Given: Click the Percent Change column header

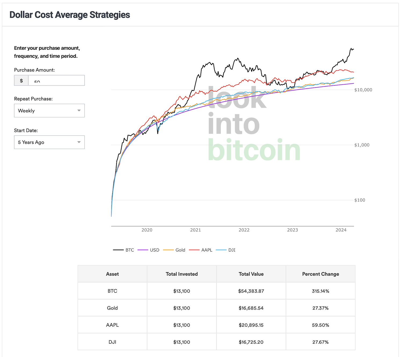Looking at the screenshot, I should [x=320, y=274].
